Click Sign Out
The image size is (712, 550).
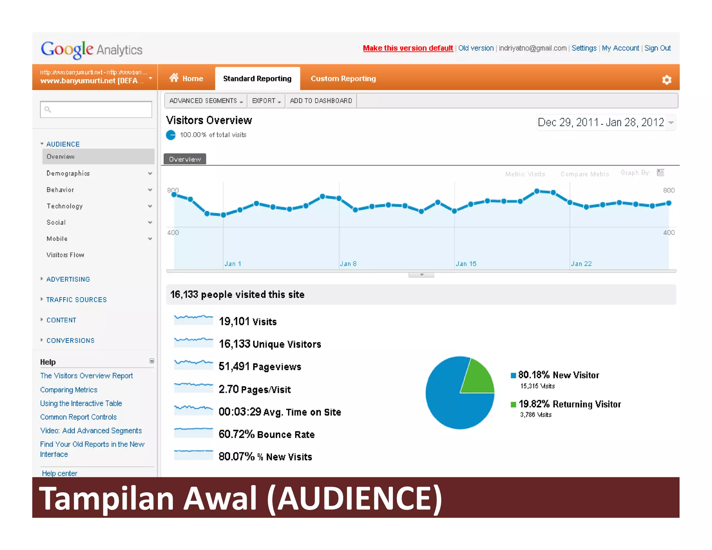tap(657, 48)
